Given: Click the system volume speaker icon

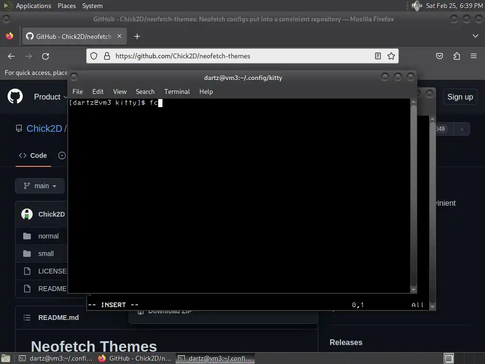Looking at the screenshot, I should click(x=417, y=6).
